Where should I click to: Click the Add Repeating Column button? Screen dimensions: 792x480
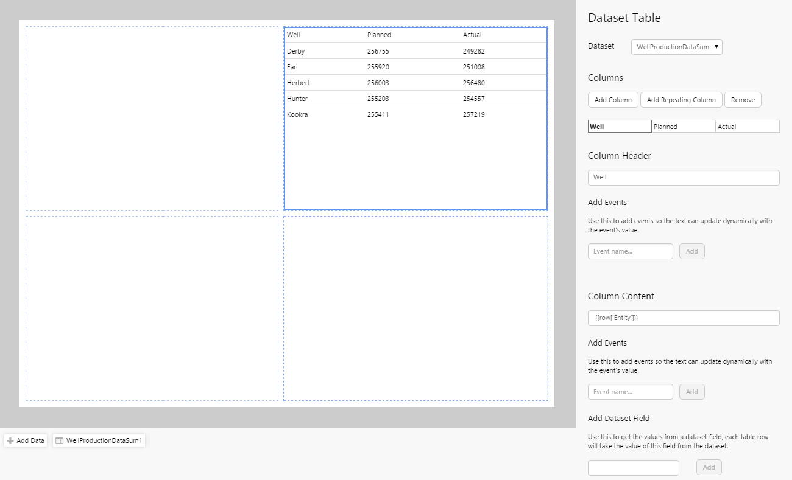tap(681, 100)
